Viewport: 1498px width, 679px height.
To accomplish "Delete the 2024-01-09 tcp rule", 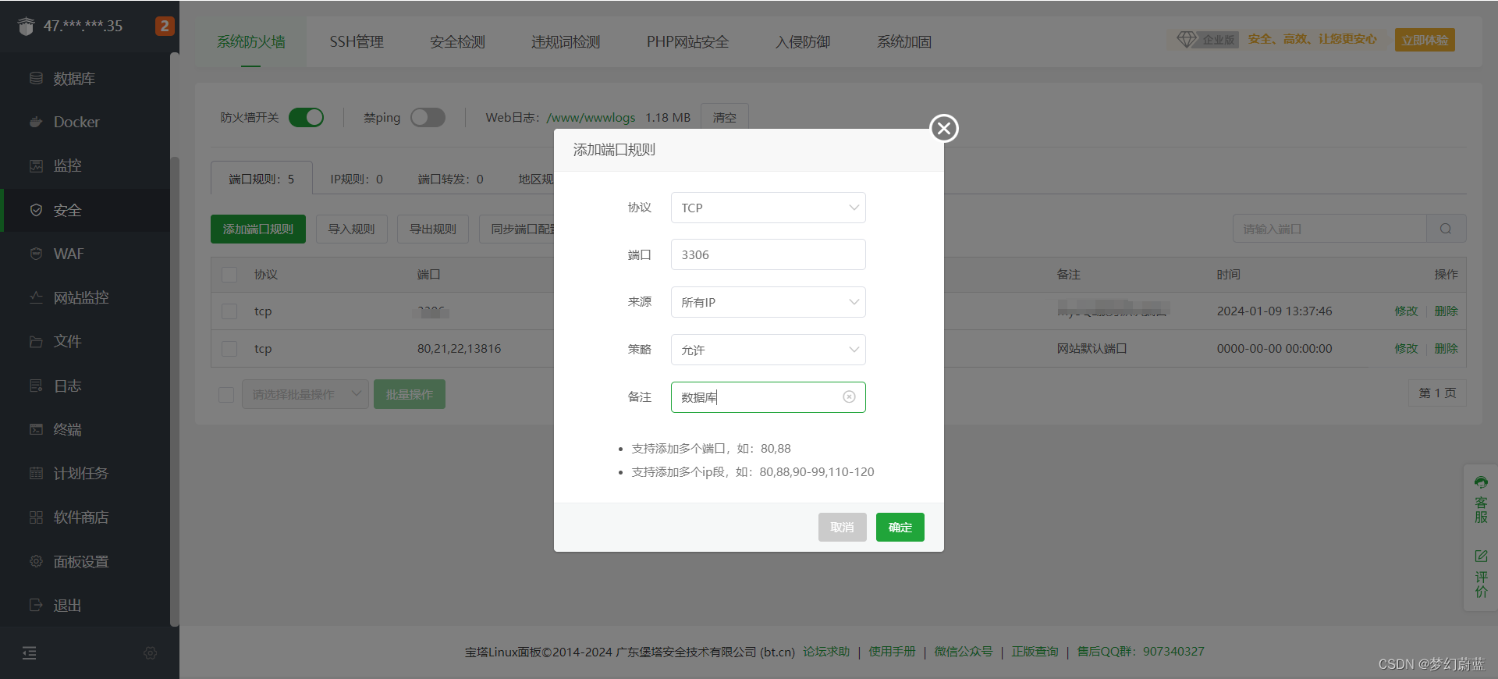I will tap(1446, 311).
